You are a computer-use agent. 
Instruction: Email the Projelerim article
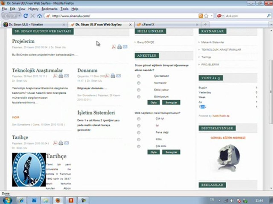click(125, 47)
